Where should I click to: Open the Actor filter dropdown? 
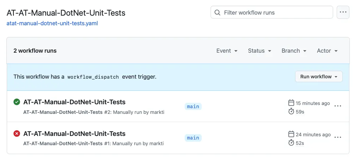[x=327, y=51]
